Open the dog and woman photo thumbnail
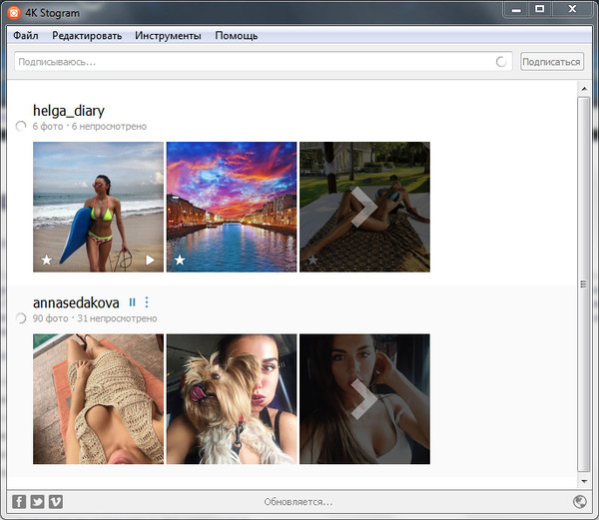599x520 pixels. (x=232, y=398)
